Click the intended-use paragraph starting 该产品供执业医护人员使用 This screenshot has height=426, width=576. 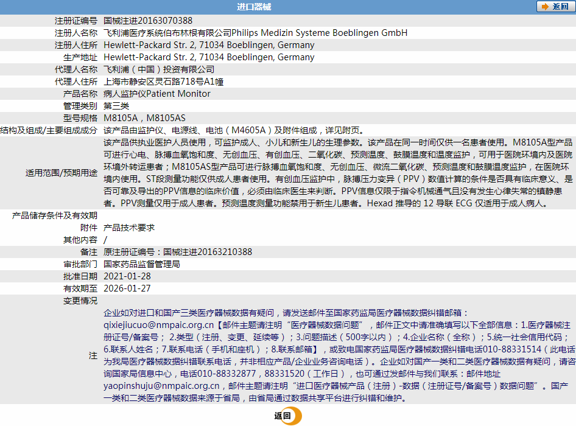click(x=338, y=173)
